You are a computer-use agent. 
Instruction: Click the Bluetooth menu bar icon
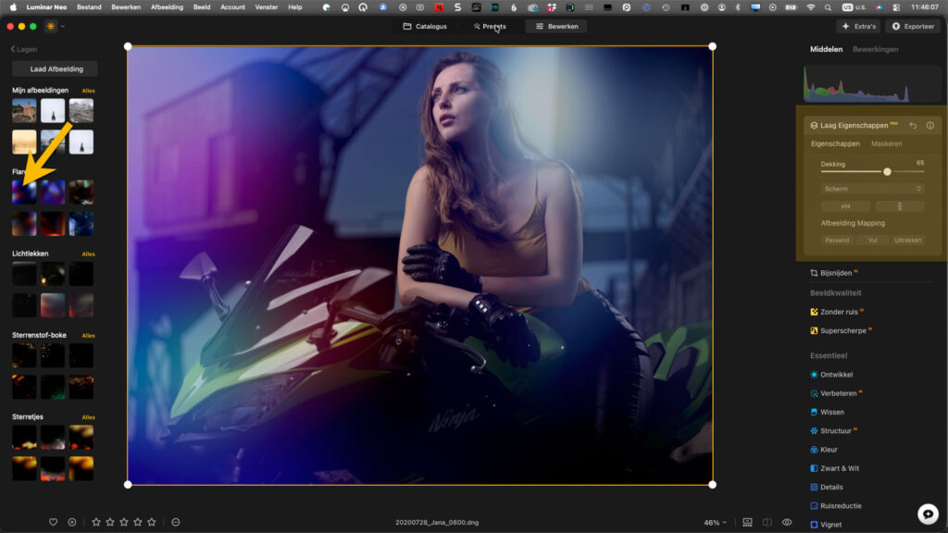738,7
